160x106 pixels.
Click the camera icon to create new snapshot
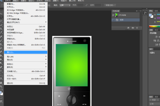133,28
